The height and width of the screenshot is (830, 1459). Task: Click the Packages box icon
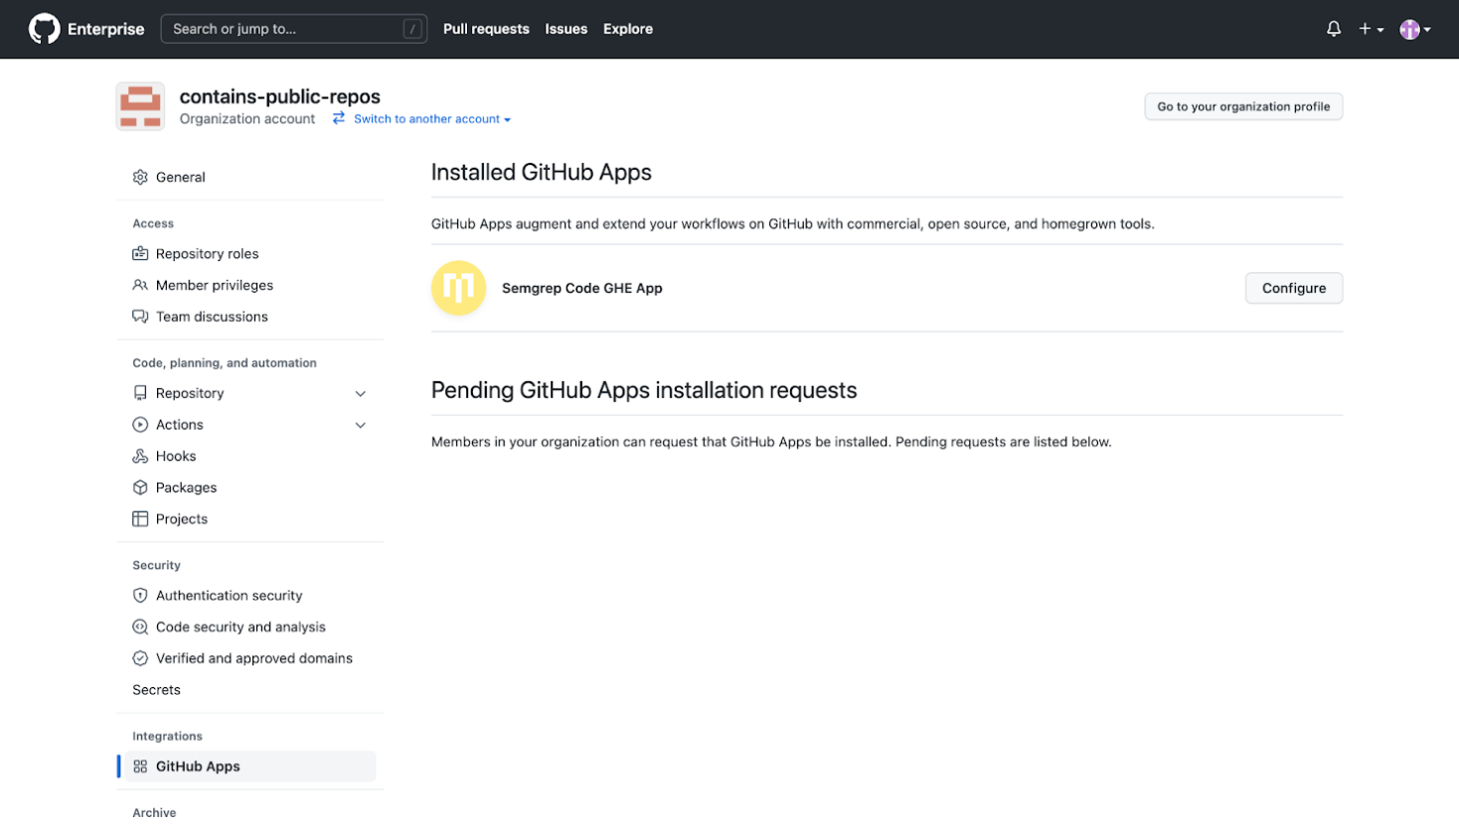[x=140, y=487]
